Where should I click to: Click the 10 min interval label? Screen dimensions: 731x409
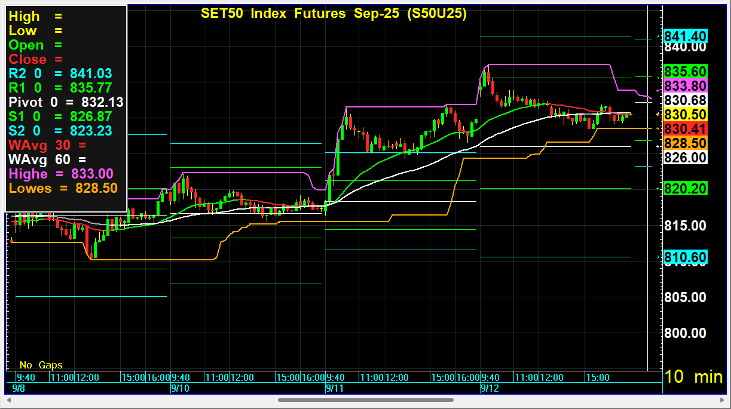tap(694, 377)
